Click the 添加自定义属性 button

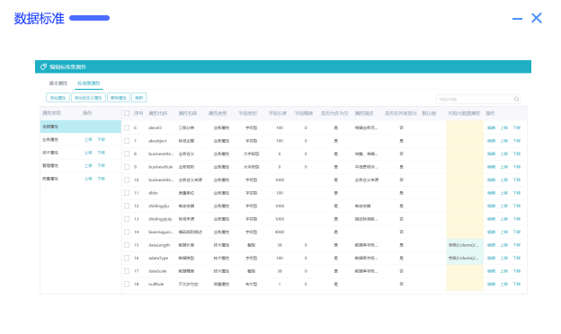[88, 98]
